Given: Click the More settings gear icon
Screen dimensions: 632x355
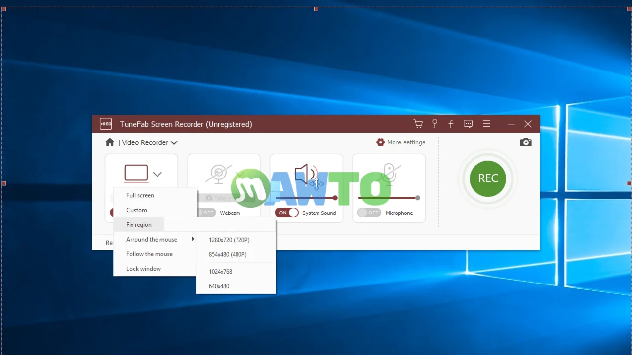Looking at the screenshot, I should 380,142.
